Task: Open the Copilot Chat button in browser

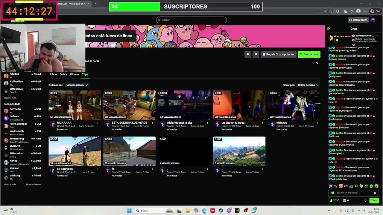Action: point(375,11)
